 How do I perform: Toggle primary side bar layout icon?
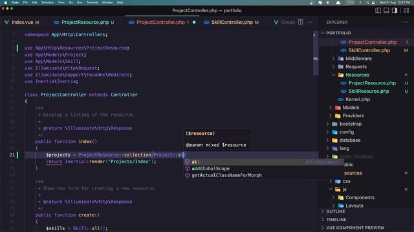pyautogui.click(x=378, y=10)
